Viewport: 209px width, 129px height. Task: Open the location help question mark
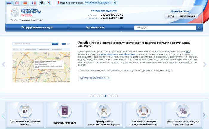tap(114, 3)
